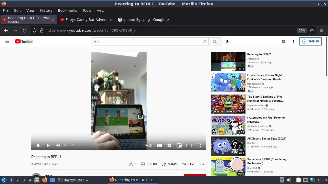Open the File menu
The width and height of the screenshot is (328, 184).
(x=6, y=10)
